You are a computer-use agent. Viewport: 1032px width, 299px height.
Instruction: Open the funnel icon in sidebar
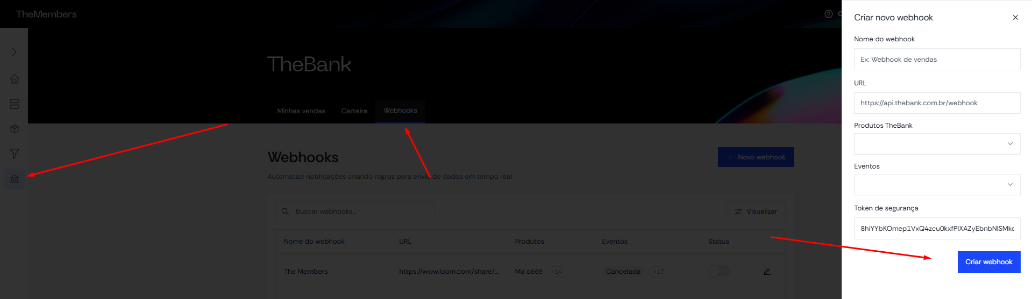pos(15,154)
